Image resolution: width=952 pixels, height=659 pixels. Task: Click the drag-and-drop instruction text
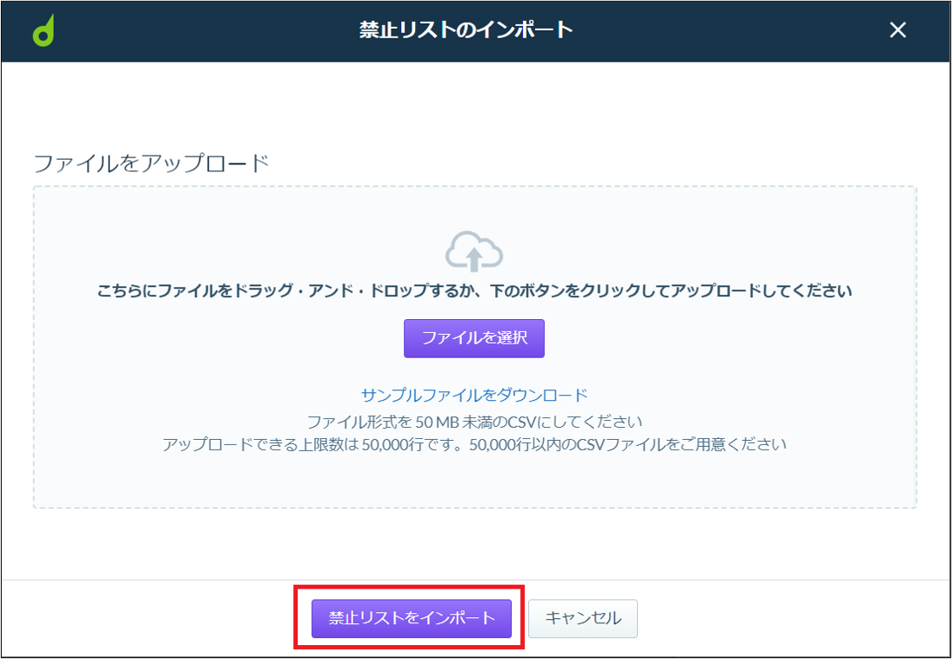tap(474, 292)
